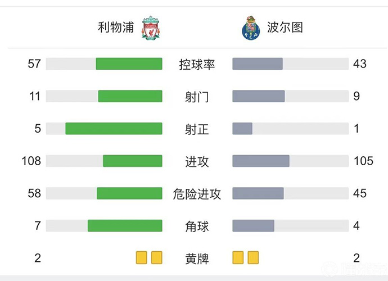Select the 利物浦 team name
The width and height of the screenshot is (388, 281).
click(116, 28)
